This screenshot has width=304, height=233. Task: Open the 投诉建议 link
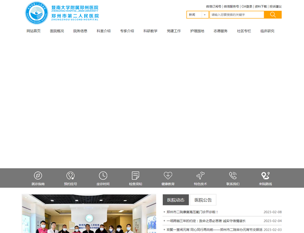[275, 7]
